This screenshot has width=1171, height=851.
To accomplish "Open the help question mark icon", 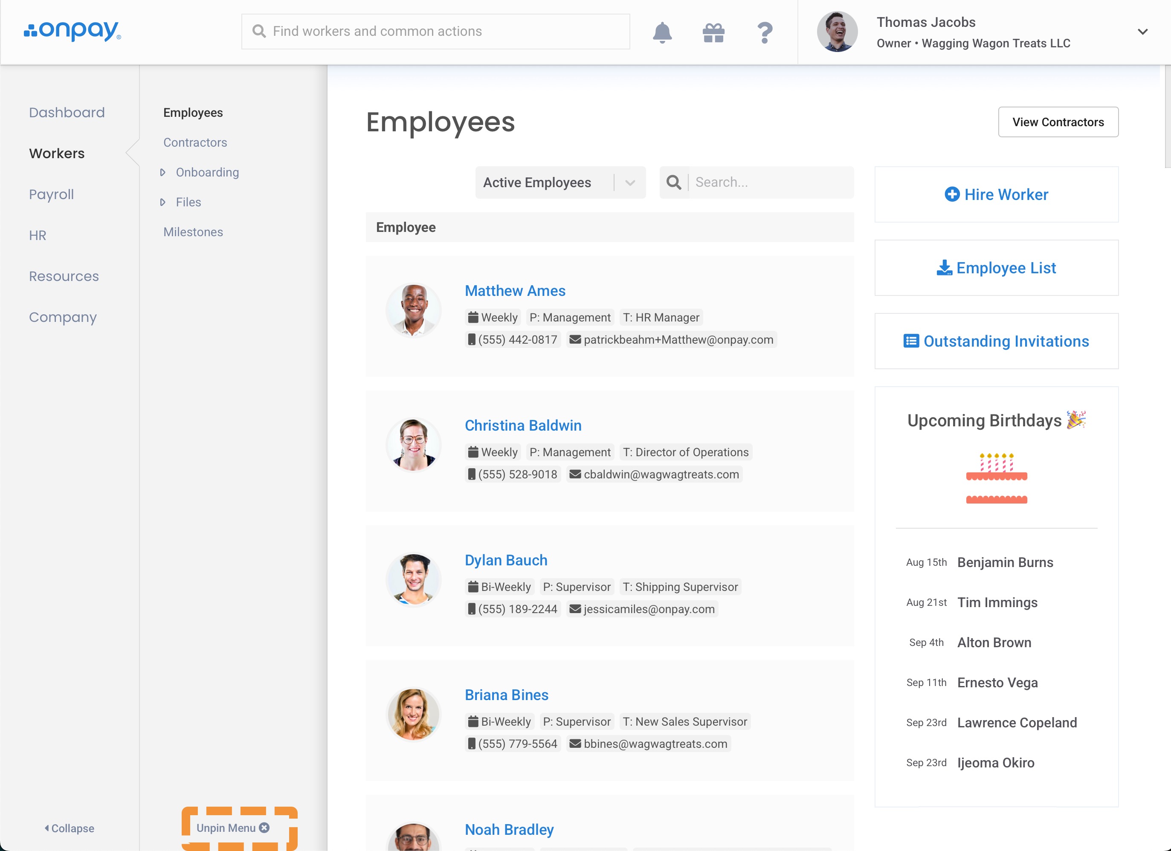I will [x=765, y=32].
